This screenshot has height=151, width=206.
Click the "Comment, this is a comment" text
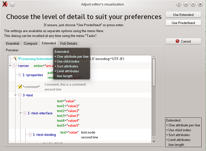tap(65, 84)
